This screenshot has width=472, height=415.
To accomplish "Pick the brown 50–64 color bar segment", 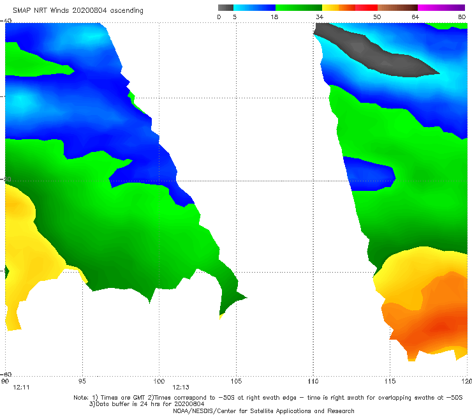I will 397,8.
